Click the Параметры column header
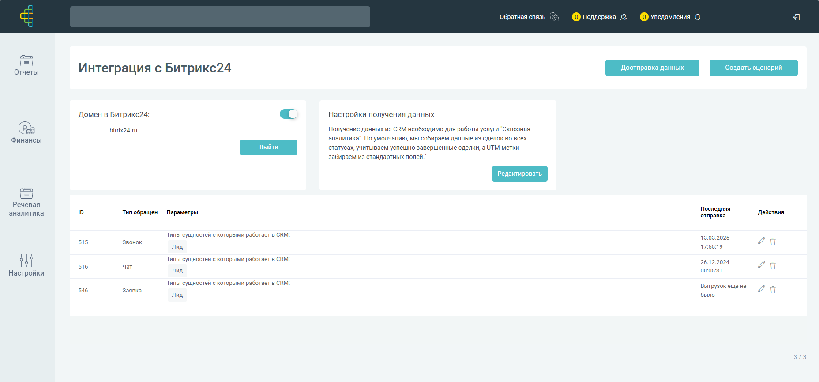Screen dimensions: 819x382 (x=182, y=212)
